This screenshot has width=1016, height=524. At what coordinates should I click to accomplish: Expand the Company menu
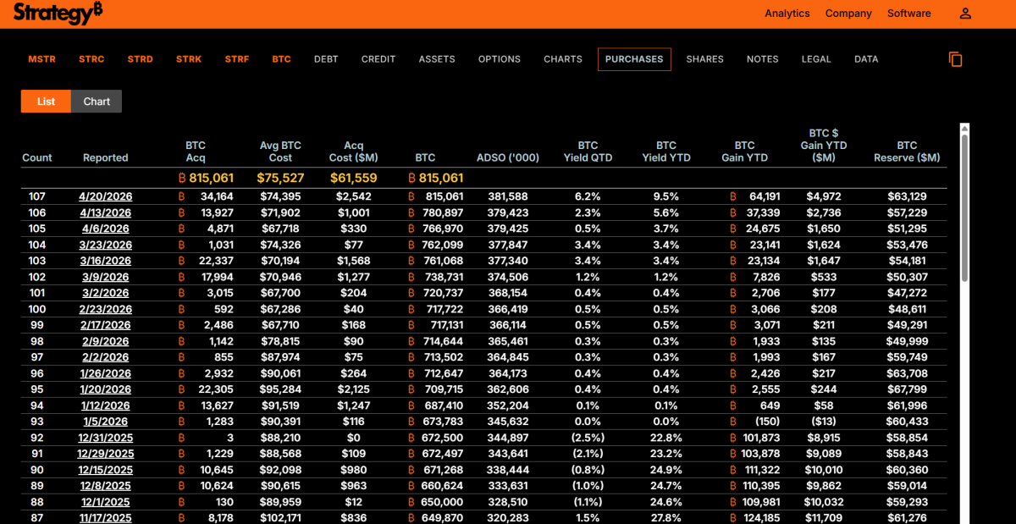848,14
